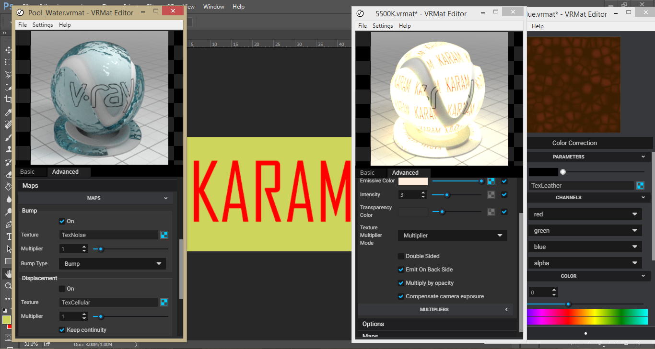Uncheck Compensate camera exposure
The height and width of the screenshot is (349, 655).
(x=401, y=296)
